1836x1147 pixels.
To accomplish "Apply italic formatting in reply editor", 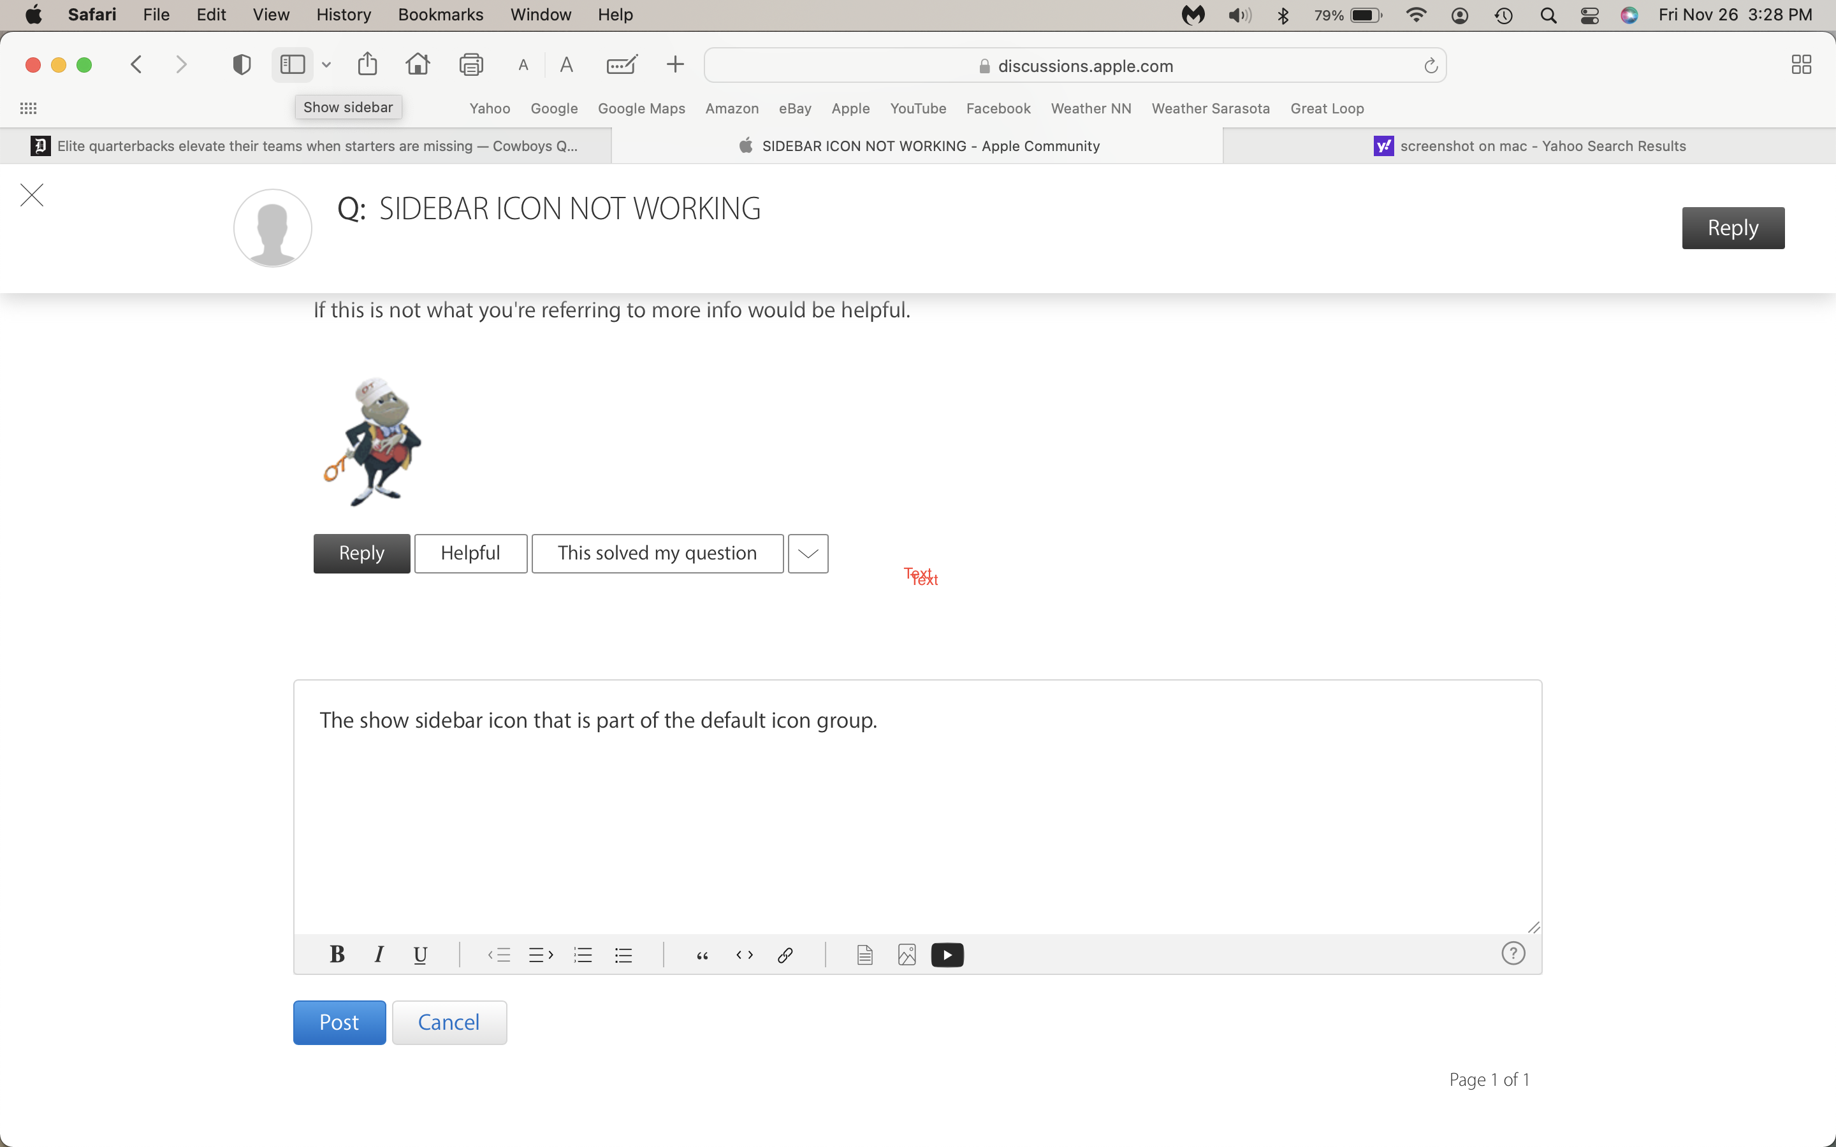I will tap(379, 955).
